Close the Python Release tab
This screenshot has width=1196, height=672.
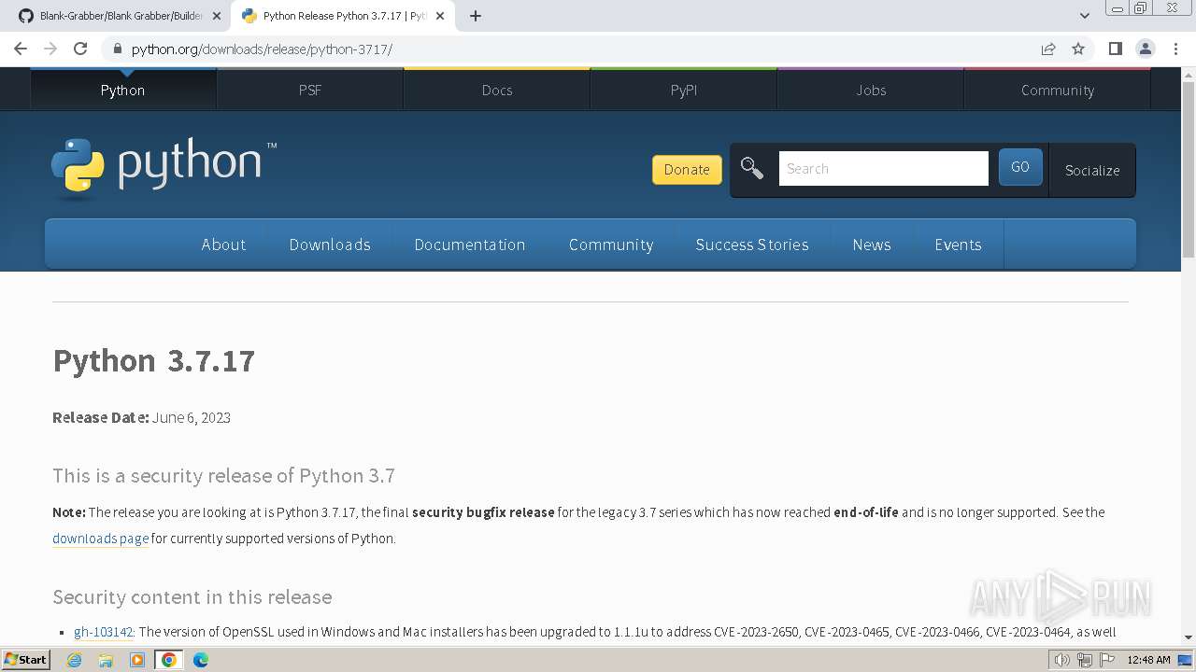tap(440, 16)
